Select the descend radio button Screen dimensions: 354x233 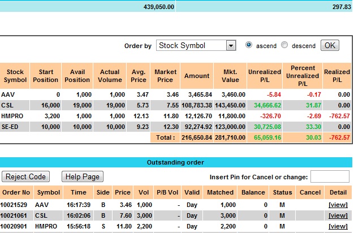point(284,45)
